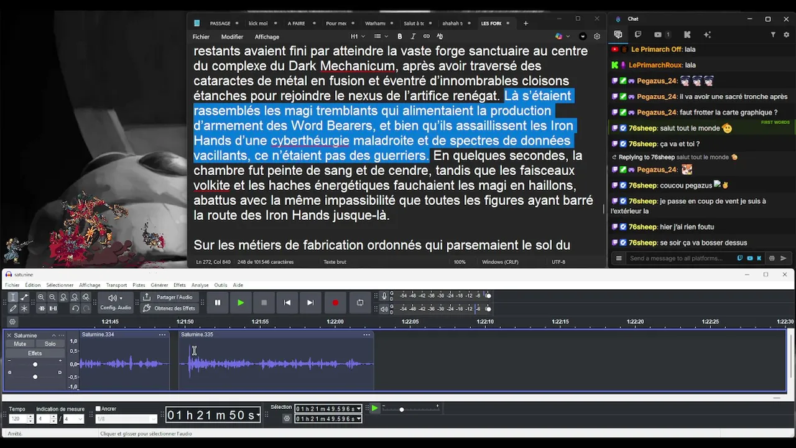Image resolution: width=796 pixels, height=448 pixels.
Task: Open the Audacity Pistes menu
Action: point(139,285)
